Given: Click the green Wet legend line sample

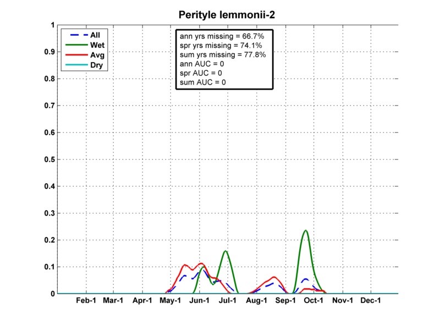Looking at the screenshot, I should [x=75, y=45].
